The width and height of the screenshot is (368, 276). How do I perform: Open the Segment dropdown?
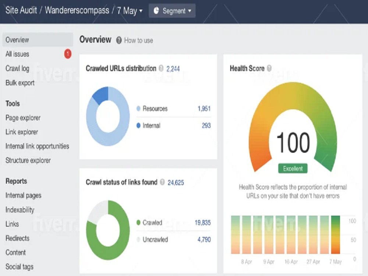click(172, 11)
